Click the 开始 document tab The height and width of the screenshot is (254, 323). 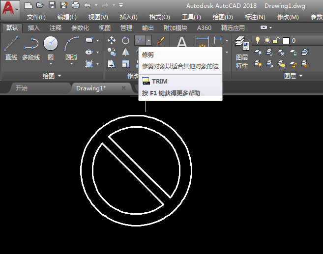22,88
